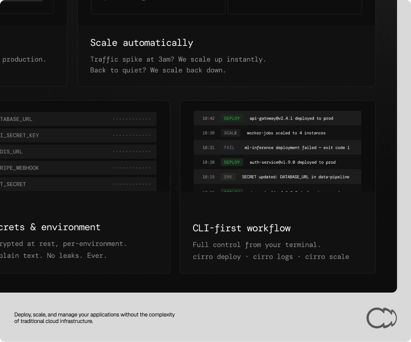
Task: Click the 'cirro scale' command text
Action: point(327,257)
